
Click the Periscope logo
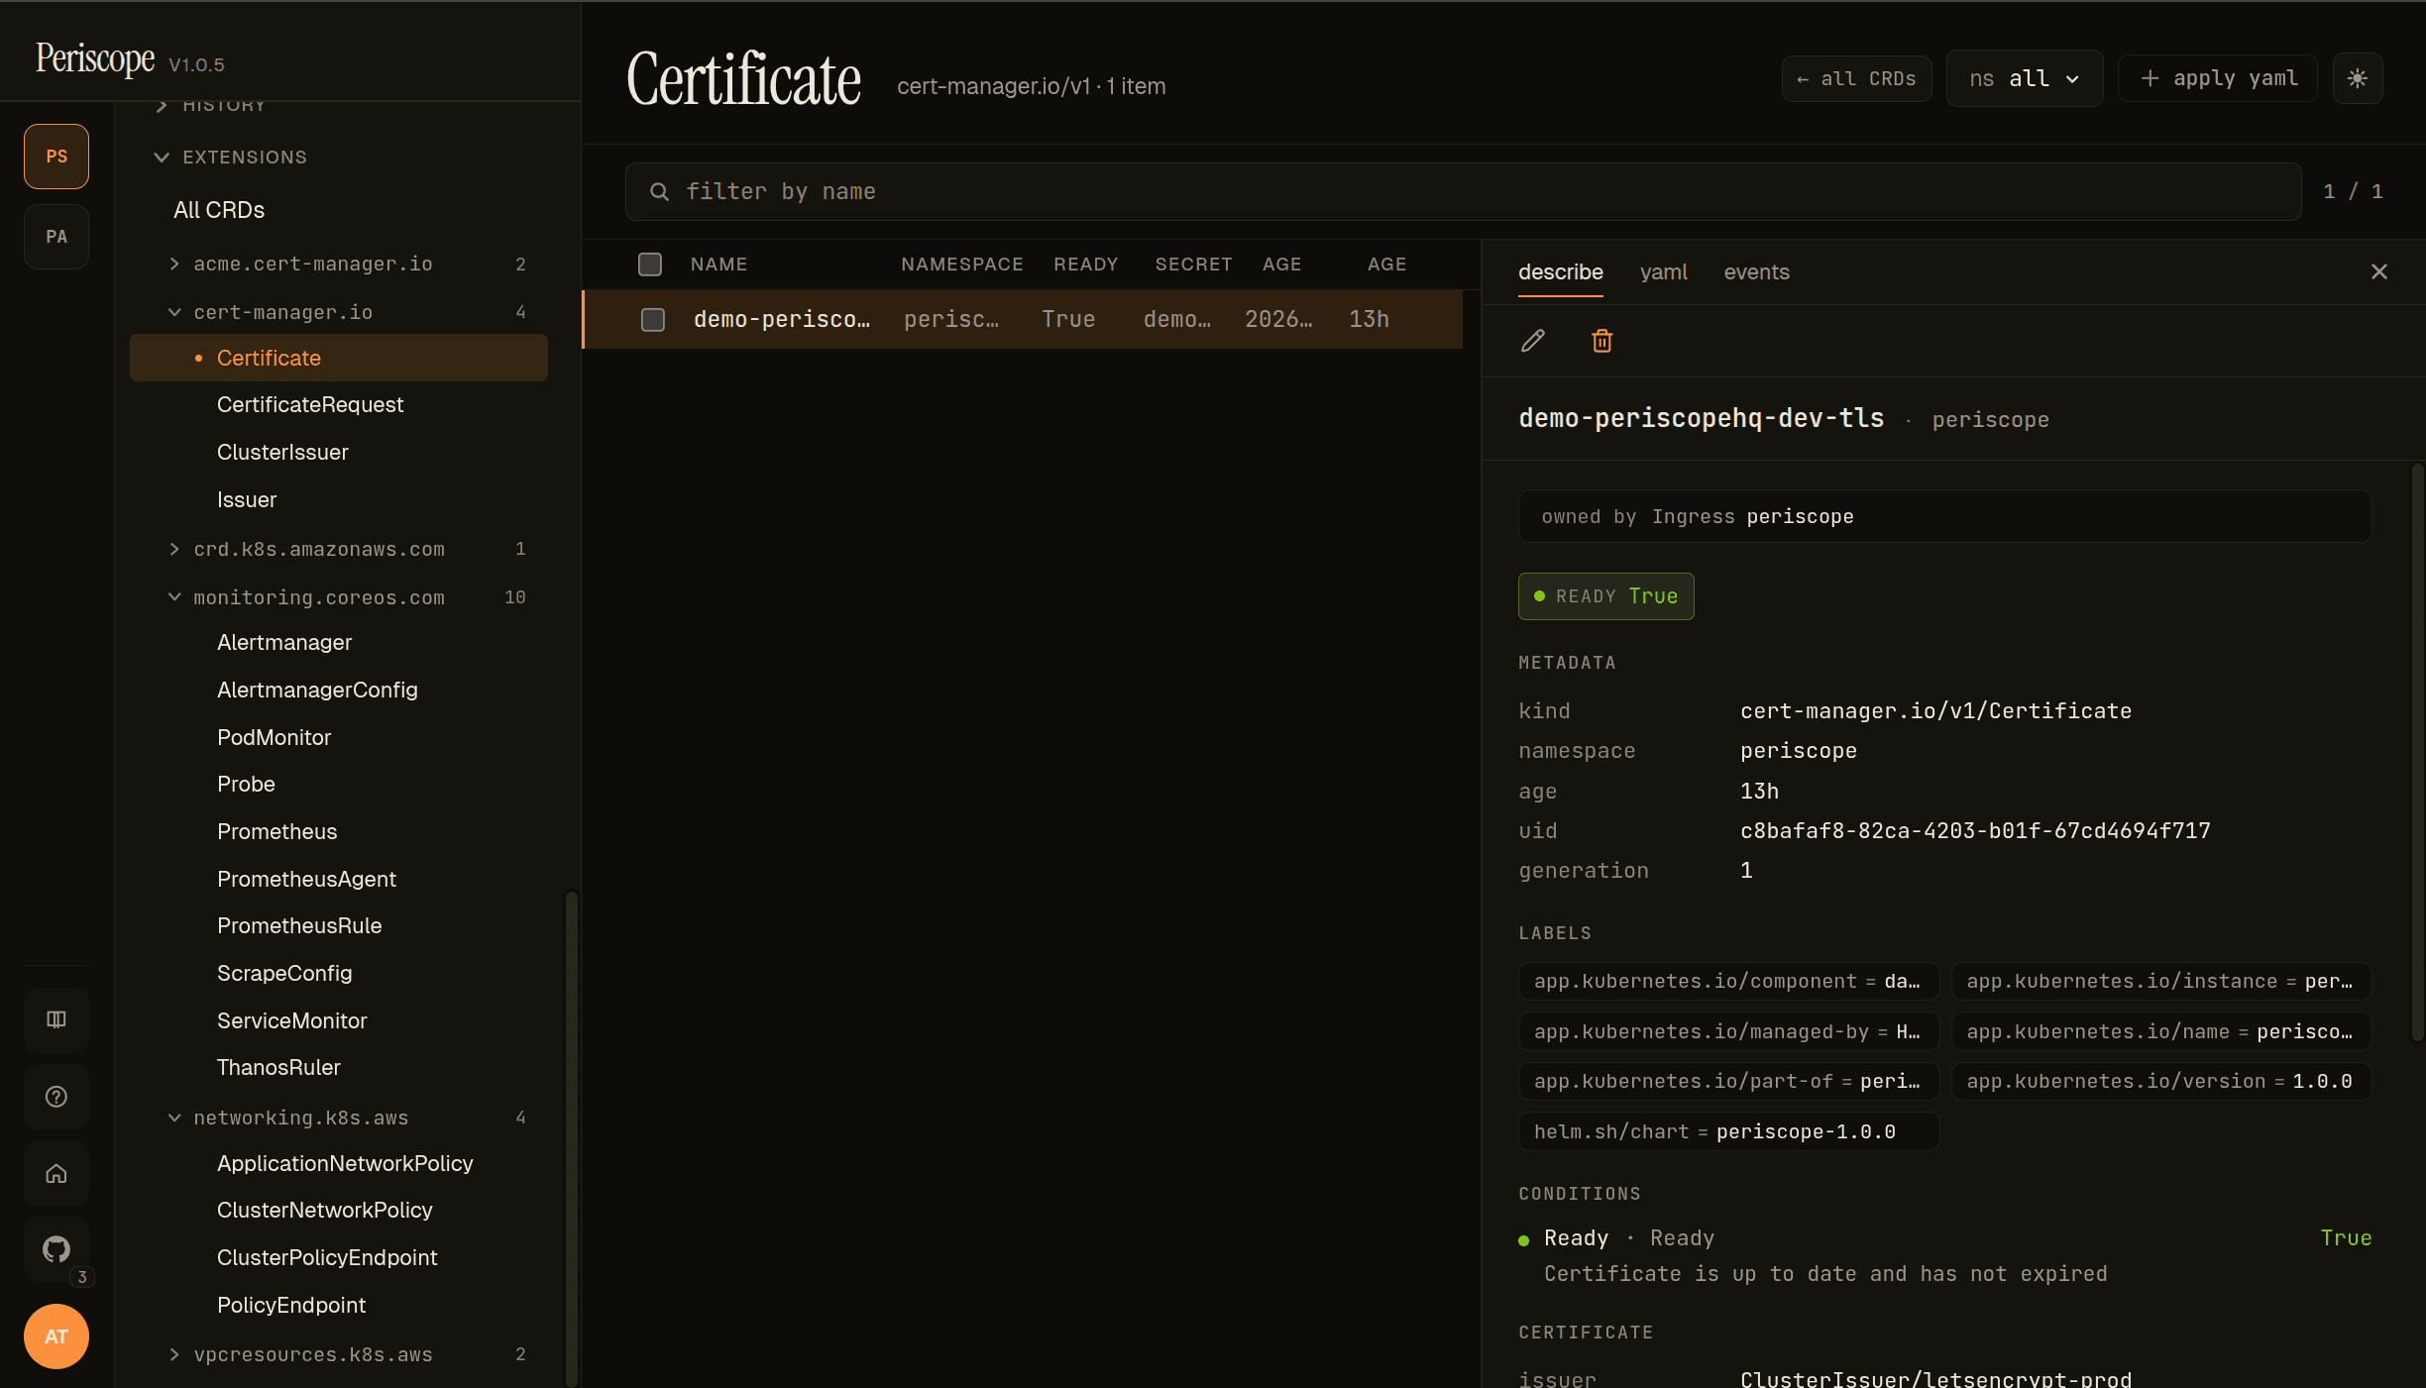tap(95, 58)
